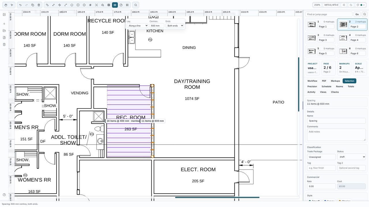This screenshot has height=207, width=369.
Task: Select the polygon area tool
Action: 72,5
